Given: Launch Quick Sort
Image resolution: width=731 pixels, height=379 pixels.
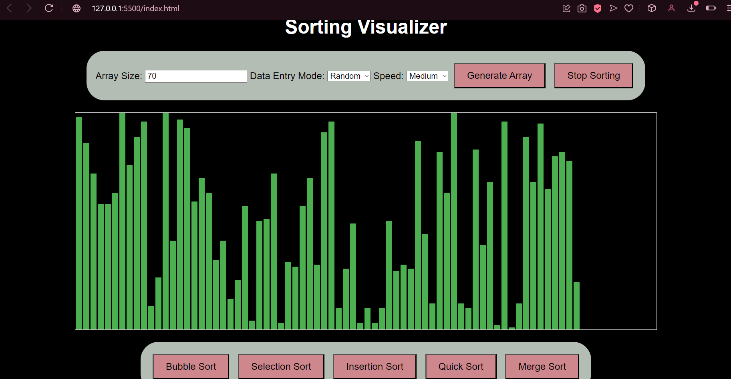Looking at the screenshot, I should (x=461, y=366).
